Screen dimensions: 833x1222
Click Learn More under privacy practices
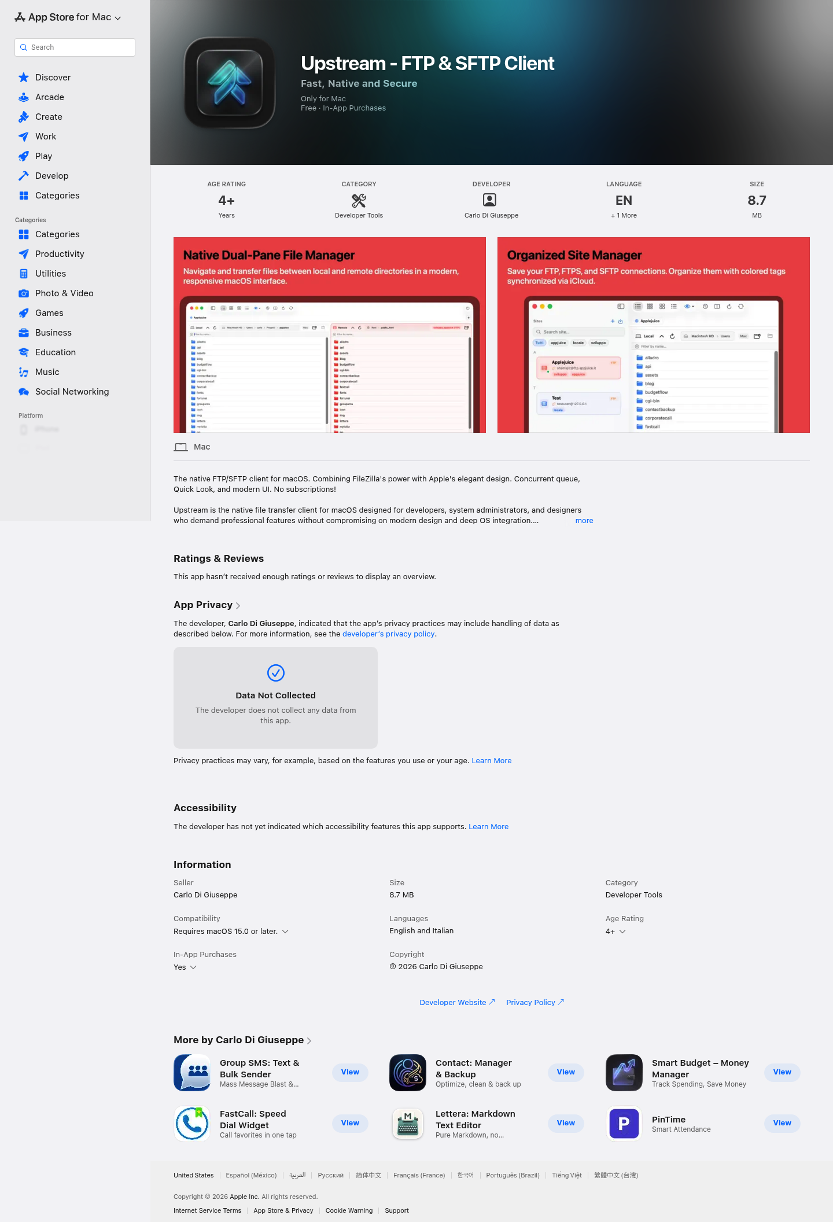(492, 761)
